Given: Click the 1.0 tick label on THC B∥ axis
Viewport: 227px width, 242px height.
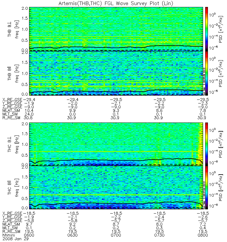Looking at the screenshot, I should [25, 188].
